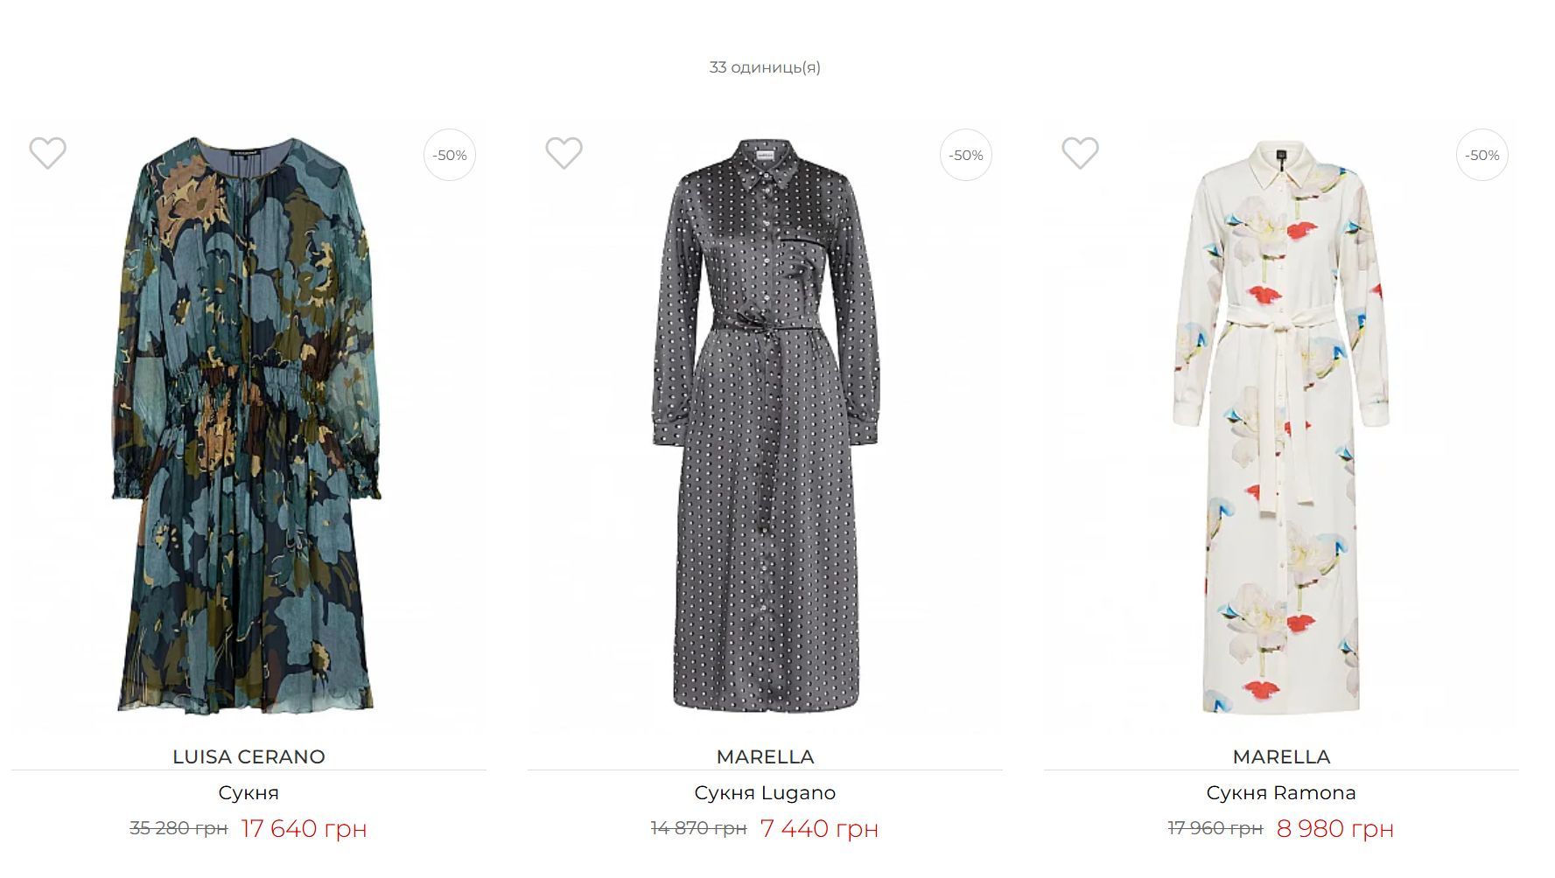Click MARELLA brand above Сукня Ramona
Screen dimensions: 1555x878
[x=1281, y=756]
